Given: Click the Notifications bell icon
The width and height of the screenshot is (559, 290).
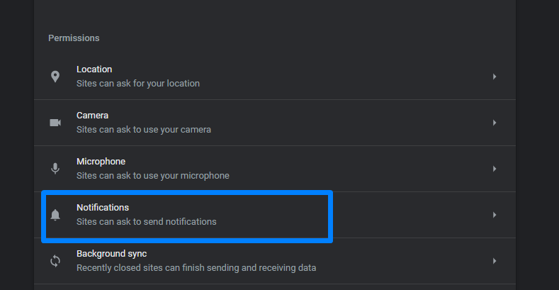Looking at the screenshot, I should (x=55, y=215).
